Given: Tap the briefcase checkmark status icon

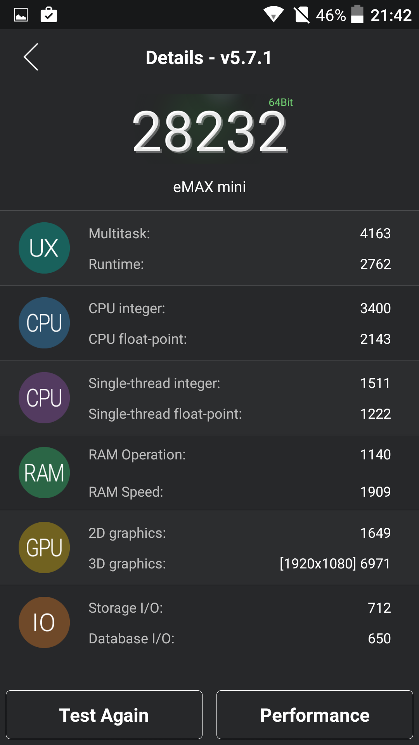Looking at the screenshot, I should coord(49,15).
